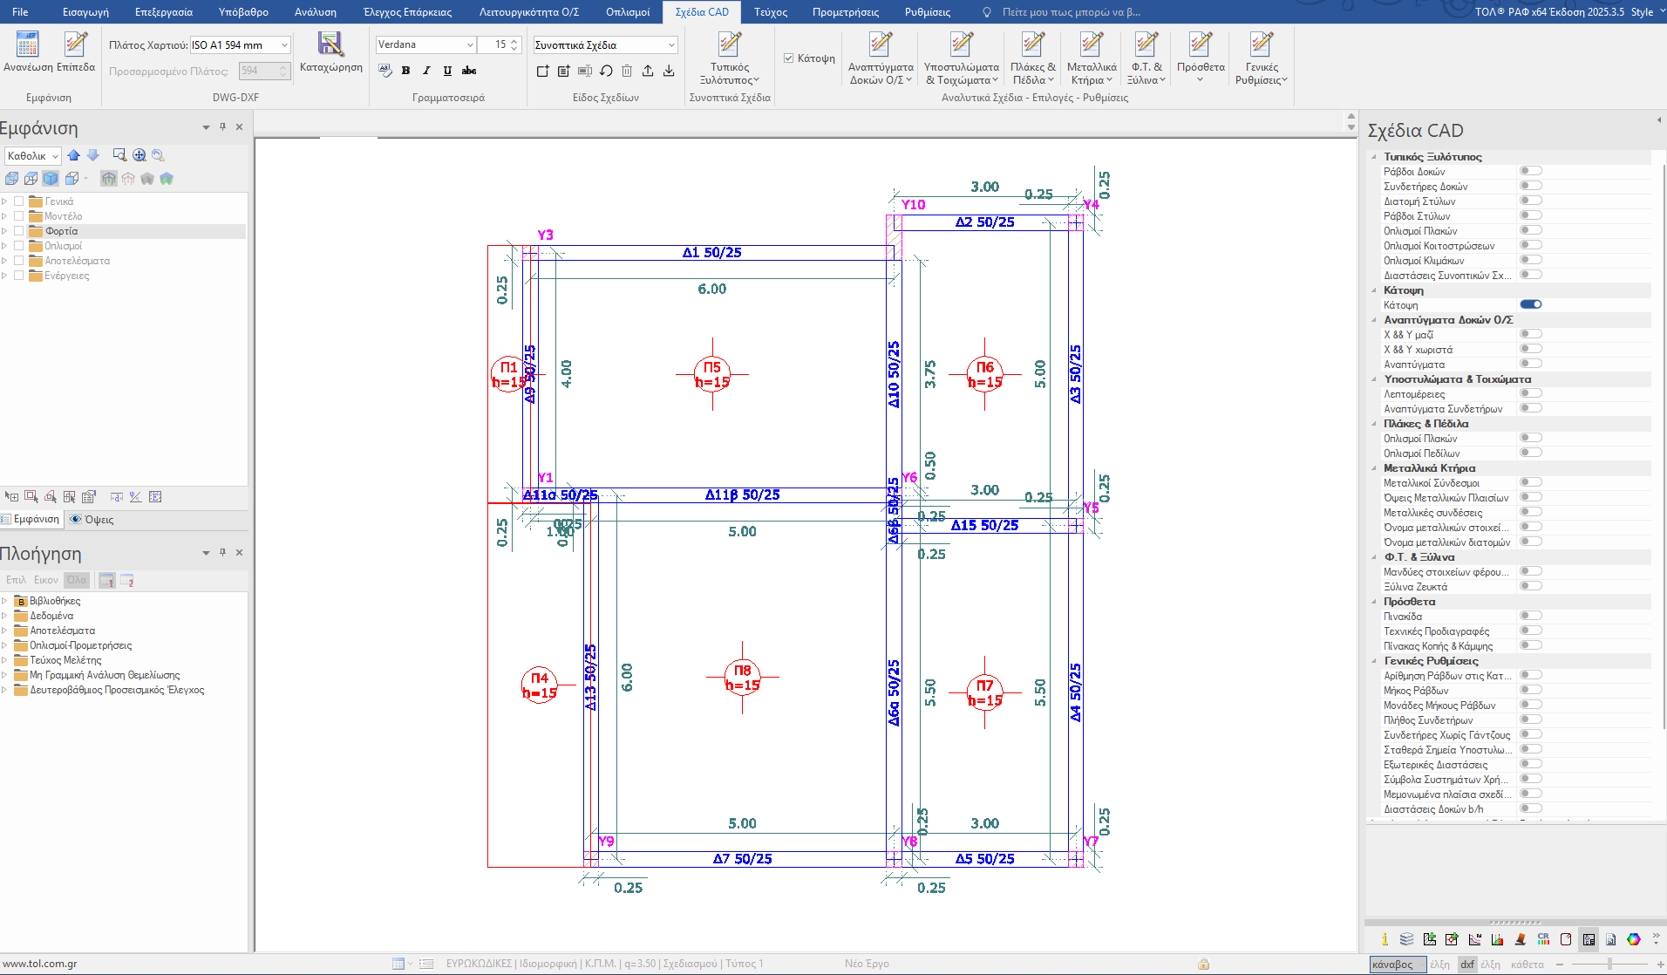Open the Συνοπτικά Σχέδια drawing type dropdown
The height and width of the screenshot is (975, 1667).
[x=671, y=44]
